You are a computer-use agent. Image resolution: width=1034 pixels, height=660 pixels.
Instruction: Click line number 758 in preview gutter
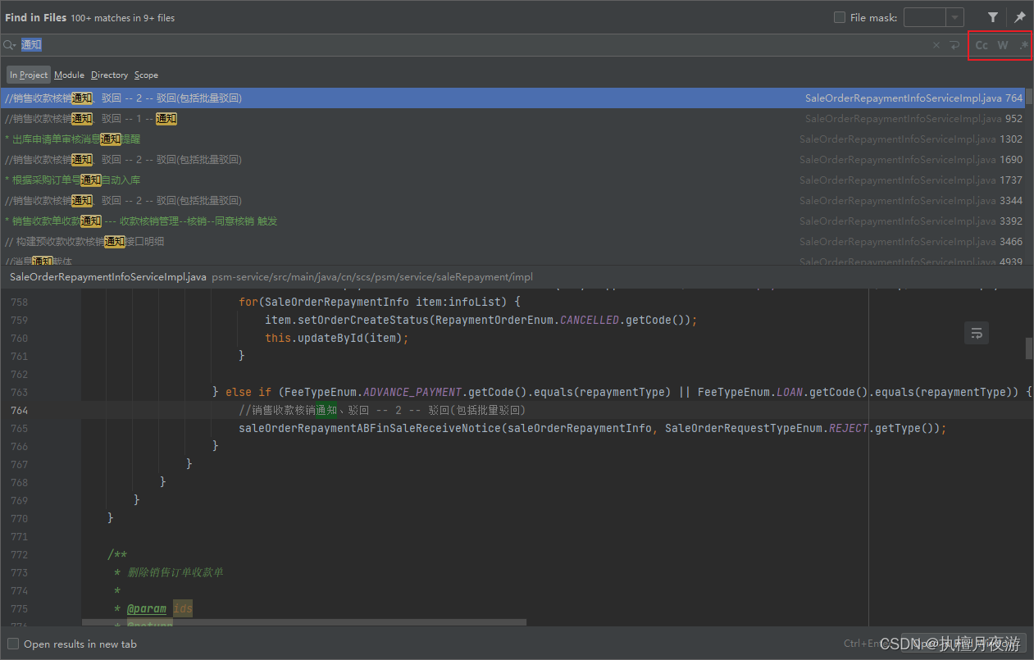pos(19,302)
